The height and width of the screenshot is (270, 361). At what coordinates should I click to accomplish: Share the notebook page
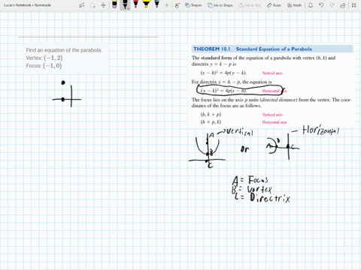click(x=343, y=5)
